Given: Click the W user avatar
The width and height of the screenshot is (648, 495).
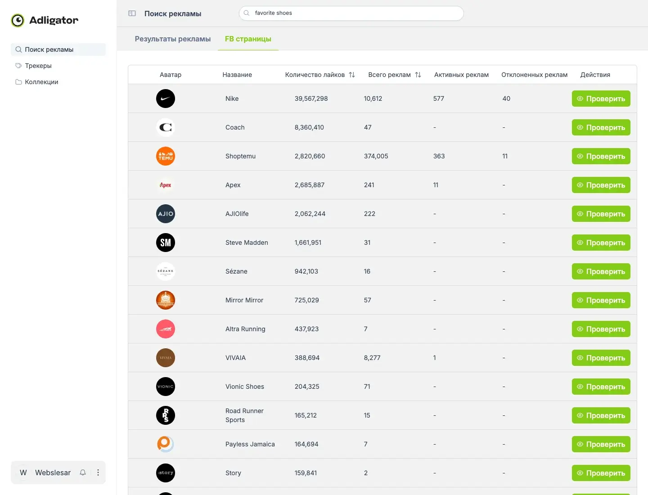Looking at the screenshot, I should coord(23,472).
